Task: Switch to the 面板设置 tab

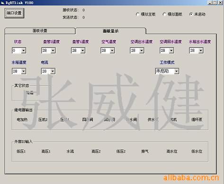Action: 40,31
